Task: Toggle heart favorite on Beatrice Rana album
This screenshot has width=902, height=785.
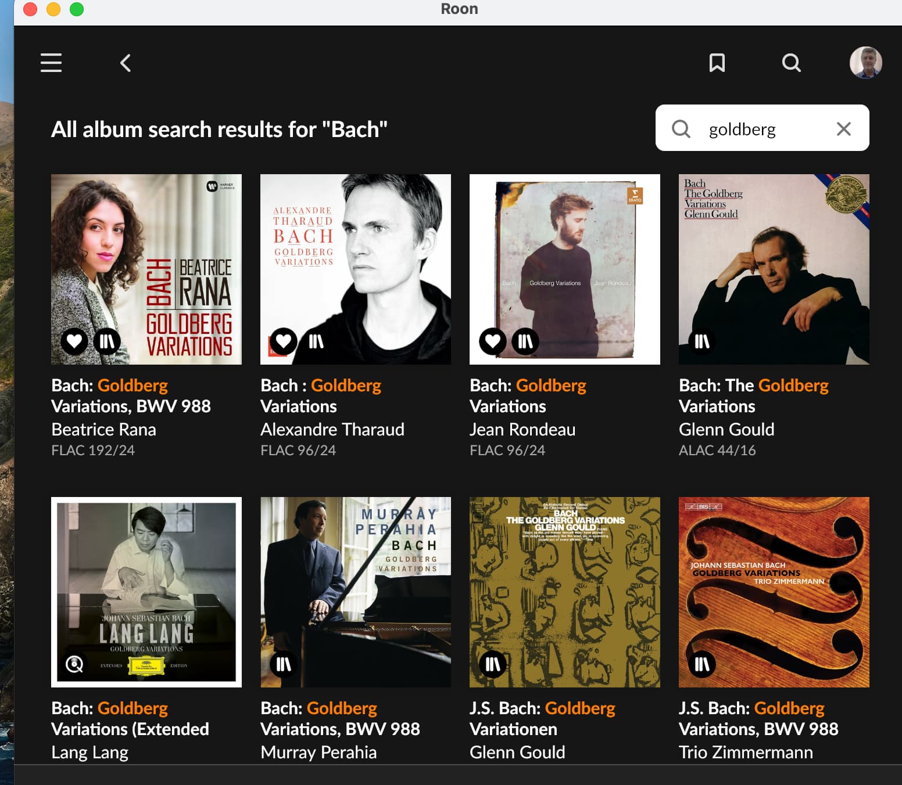Action: click(74, 341)
